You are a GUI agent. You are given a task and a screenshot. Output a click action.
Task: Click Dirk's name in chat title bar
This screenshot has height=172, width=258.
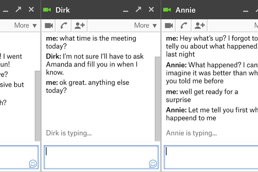[x=63, y=10]
